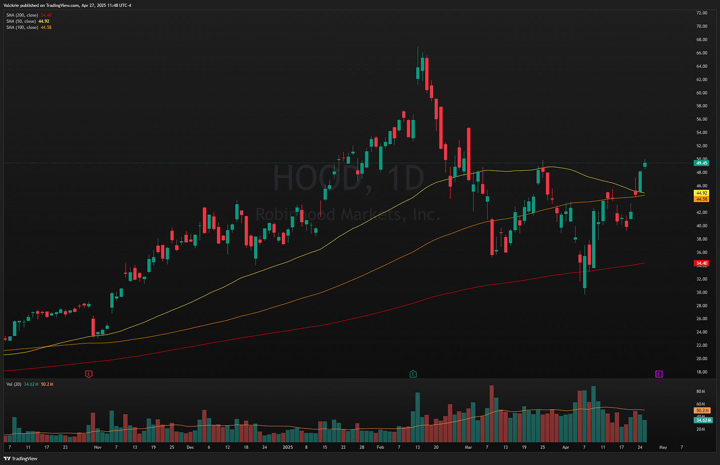Click the 54.00 price axis label
The image size is (720, 465).
[702, 132]
